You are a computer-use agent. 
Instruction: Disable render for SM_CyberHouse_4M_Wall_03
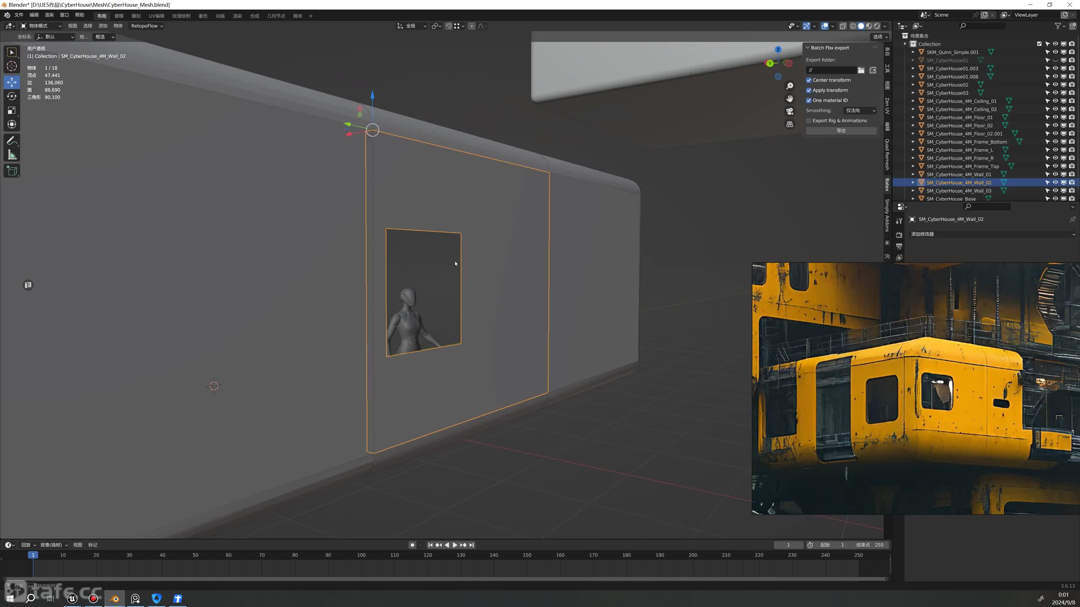1072,191
